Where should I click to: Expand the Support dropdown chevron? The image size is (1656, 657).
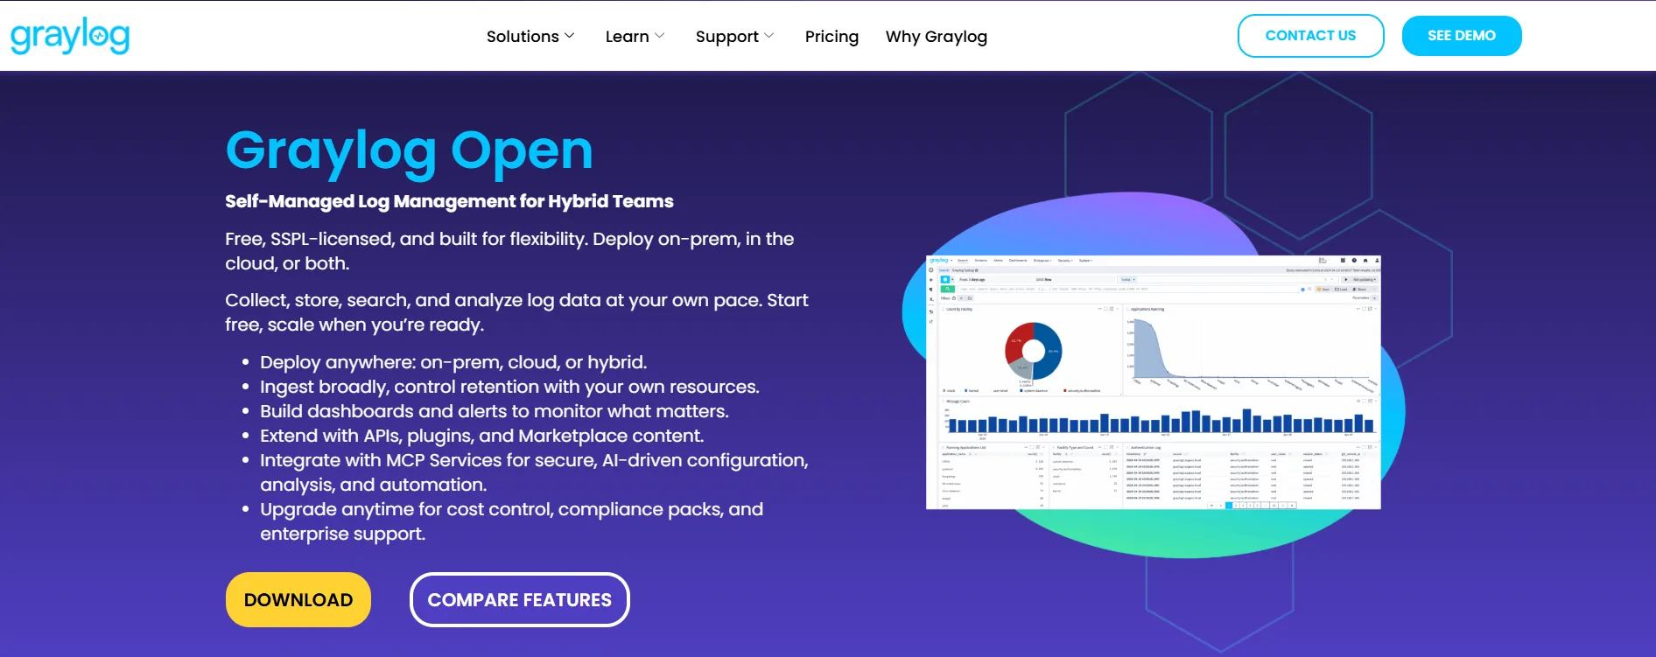[769, 36]
